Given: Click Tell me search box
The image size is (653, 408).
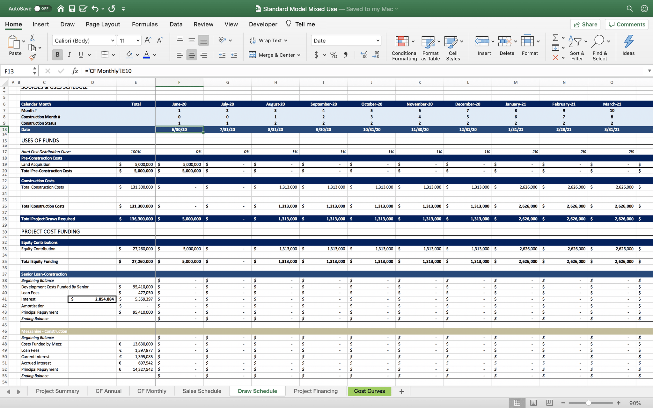Looking at the screenshot, I should tap(300, 24).
